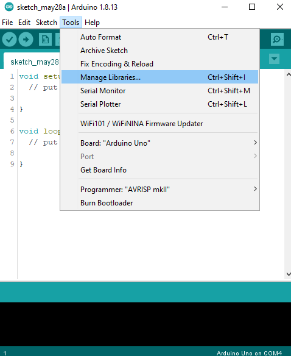The width and height of the screenshot is (291, 356).
Task: Switch to the sketch_may28 tab
Action: coord(32,62)
